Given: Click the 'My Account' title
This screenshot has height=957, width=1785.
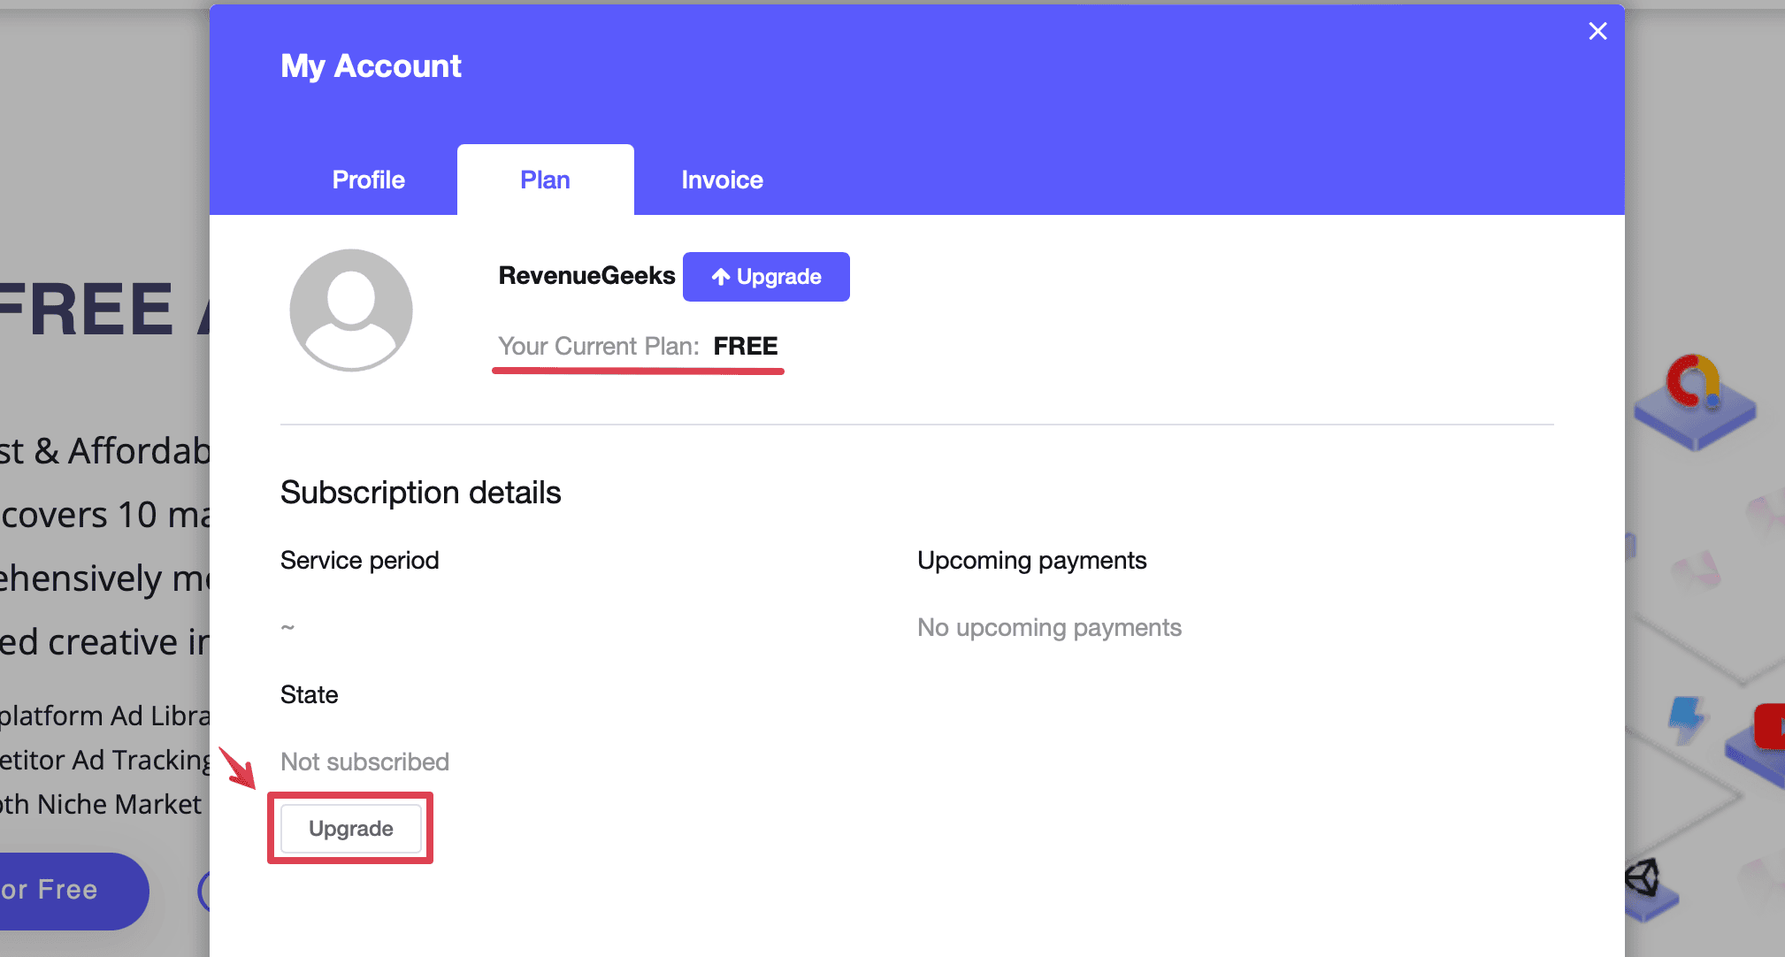Looking at the screenshot, I should (x=371, y=66).
